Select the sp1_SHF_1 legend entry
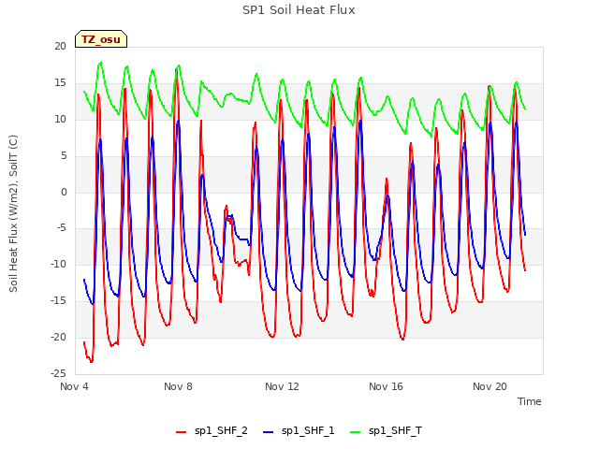 [299, 431]
